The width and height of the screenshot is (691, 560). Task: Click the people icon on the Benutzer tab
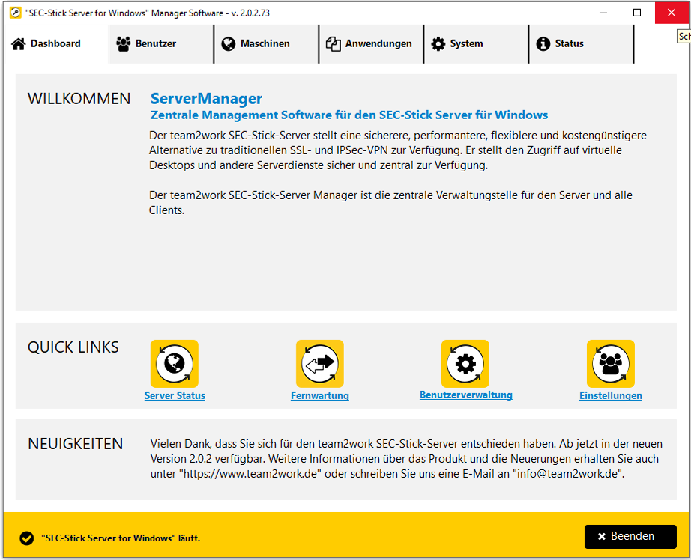124,44
